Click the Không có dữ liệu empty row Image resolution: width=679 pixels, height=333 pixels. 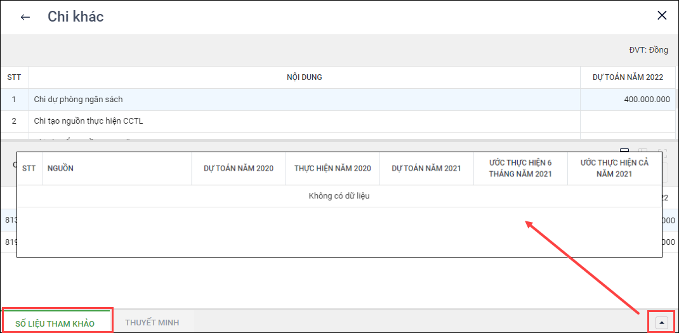[339, 196]
